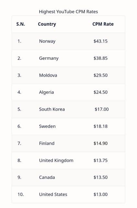Click the Algeria country cell

46,92
